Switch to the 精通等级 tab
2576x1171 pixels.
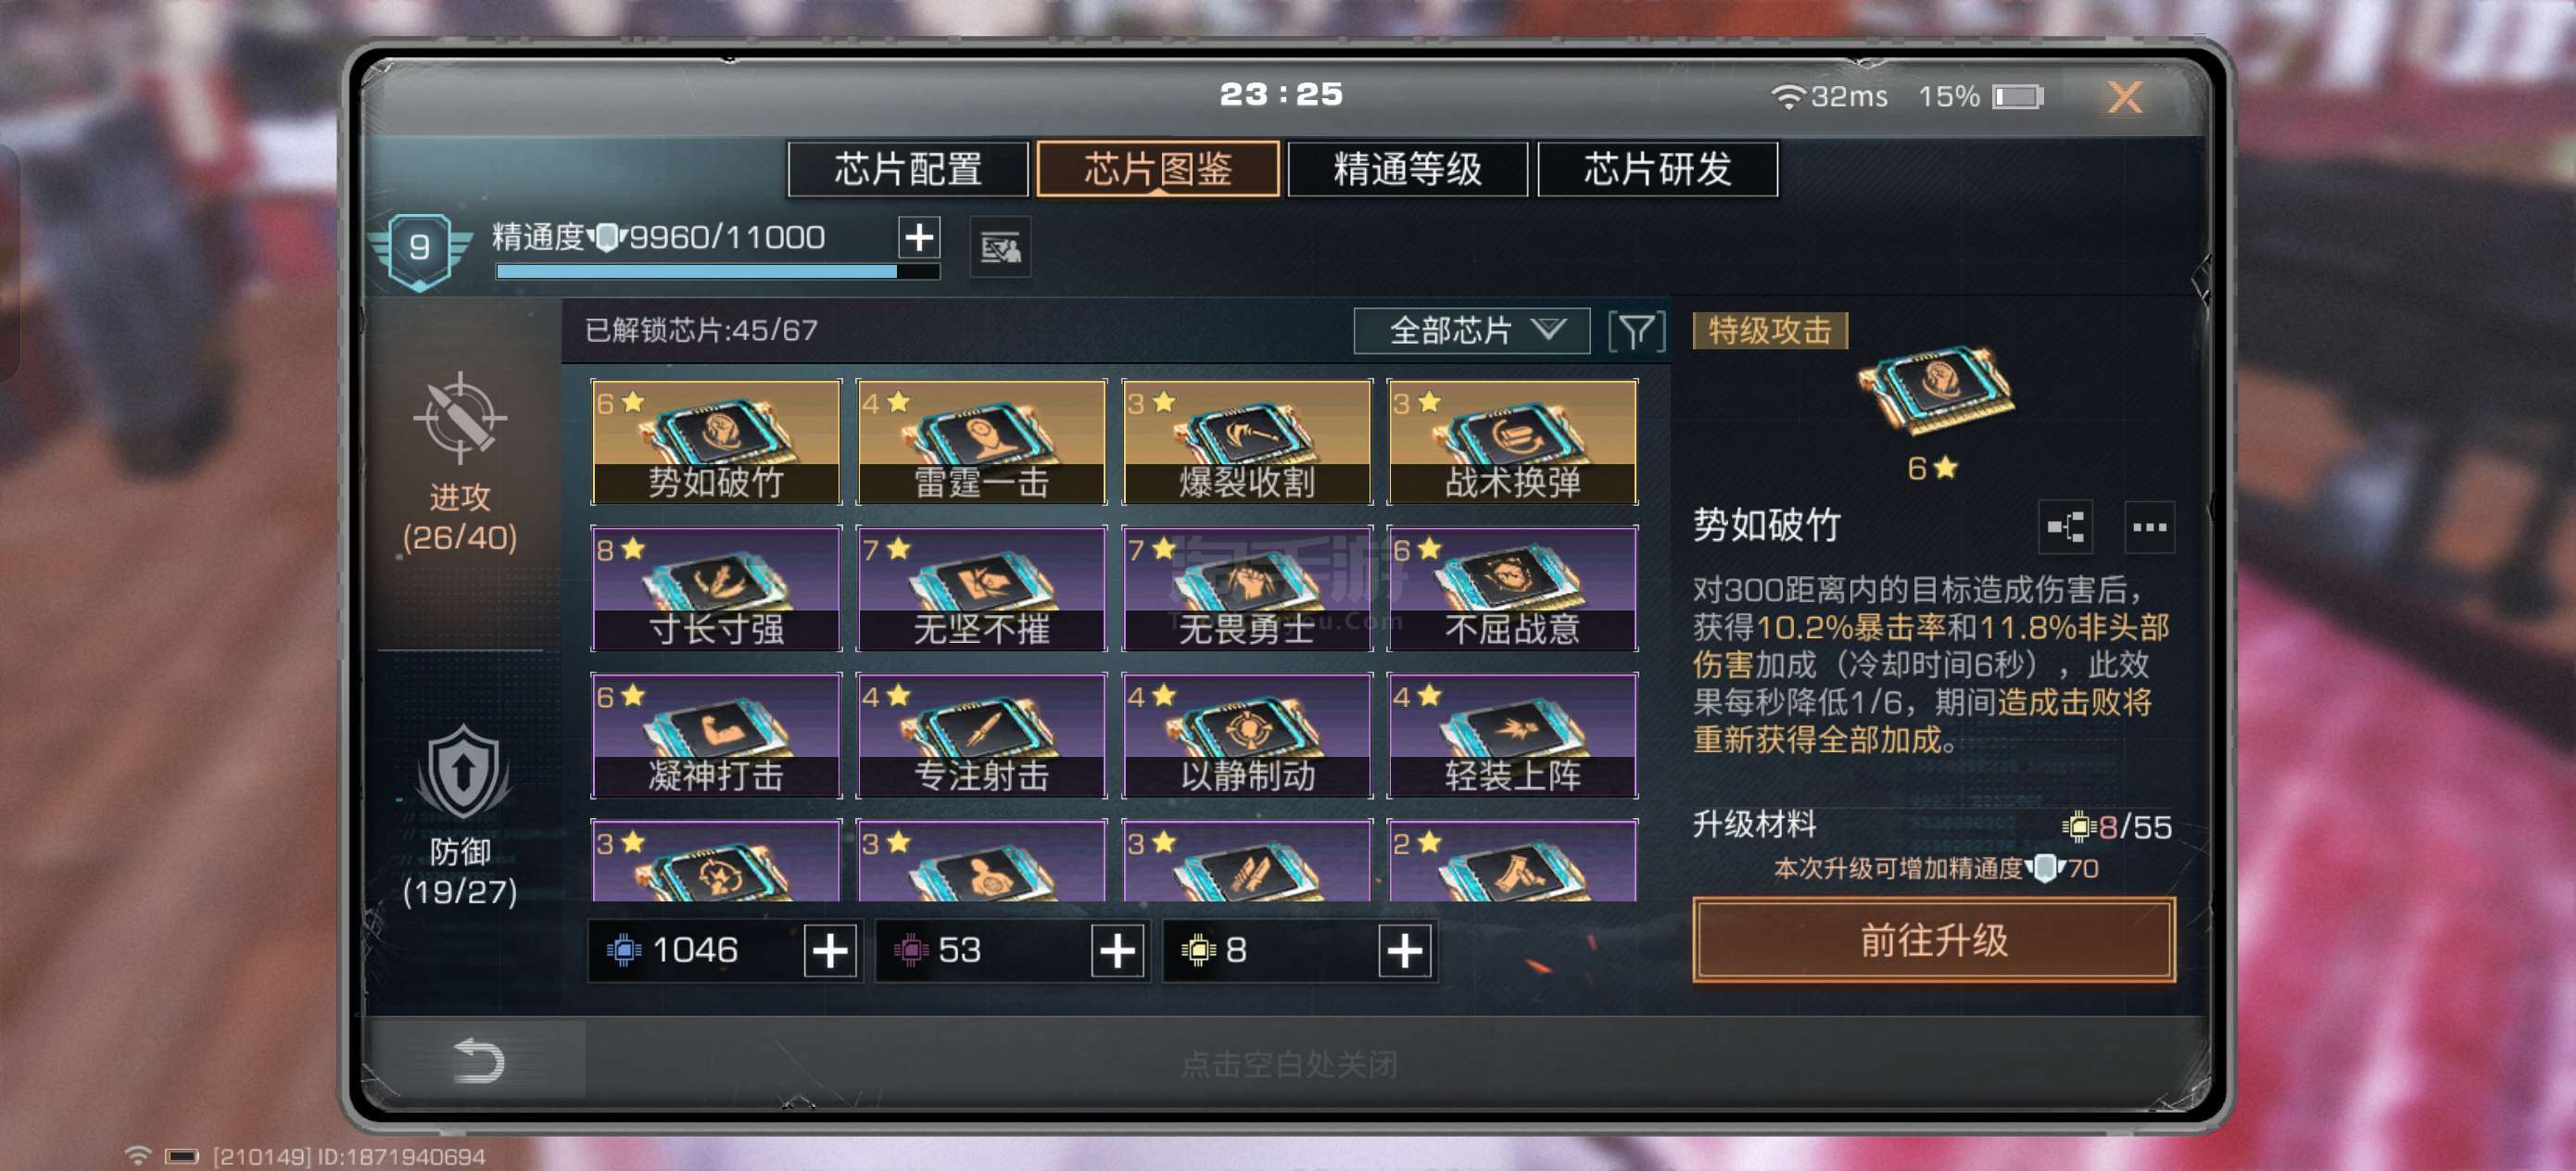tap(1407, 169)
